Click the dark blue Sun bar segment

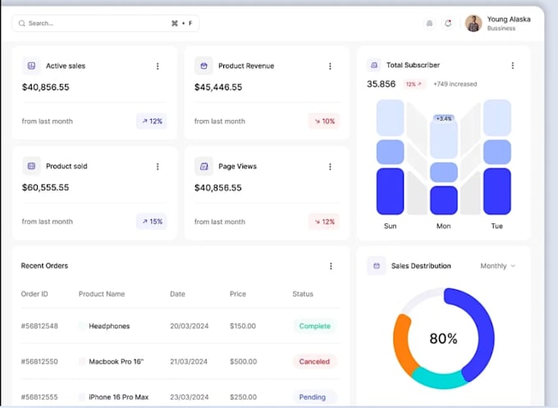click(390, 191)
